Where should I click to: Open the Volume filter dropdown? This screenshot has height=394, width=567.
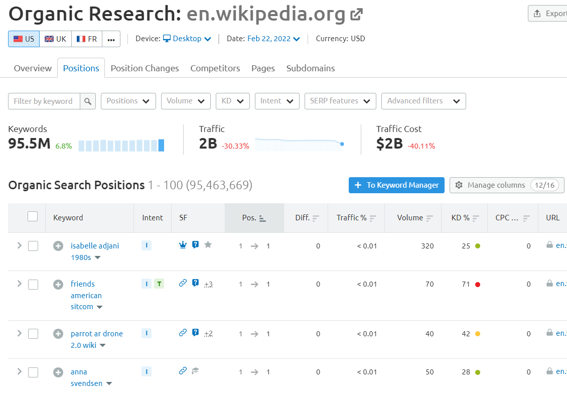tap(186, 101)
